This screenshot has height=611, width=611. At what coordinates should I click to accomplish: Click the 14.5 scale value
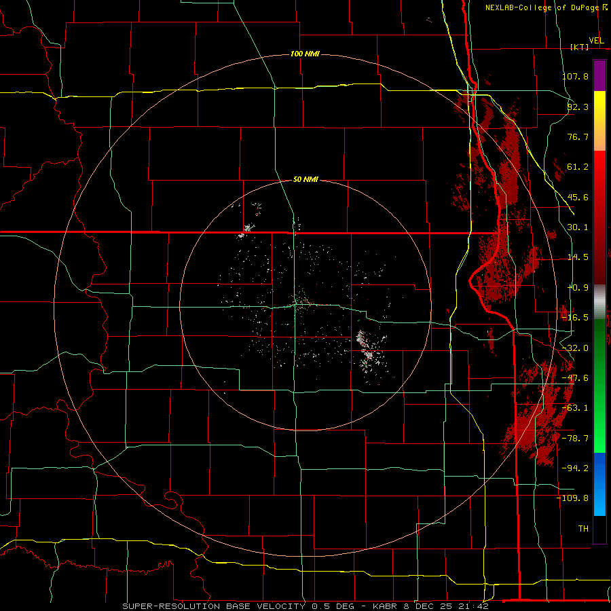(x=578, y=257)
